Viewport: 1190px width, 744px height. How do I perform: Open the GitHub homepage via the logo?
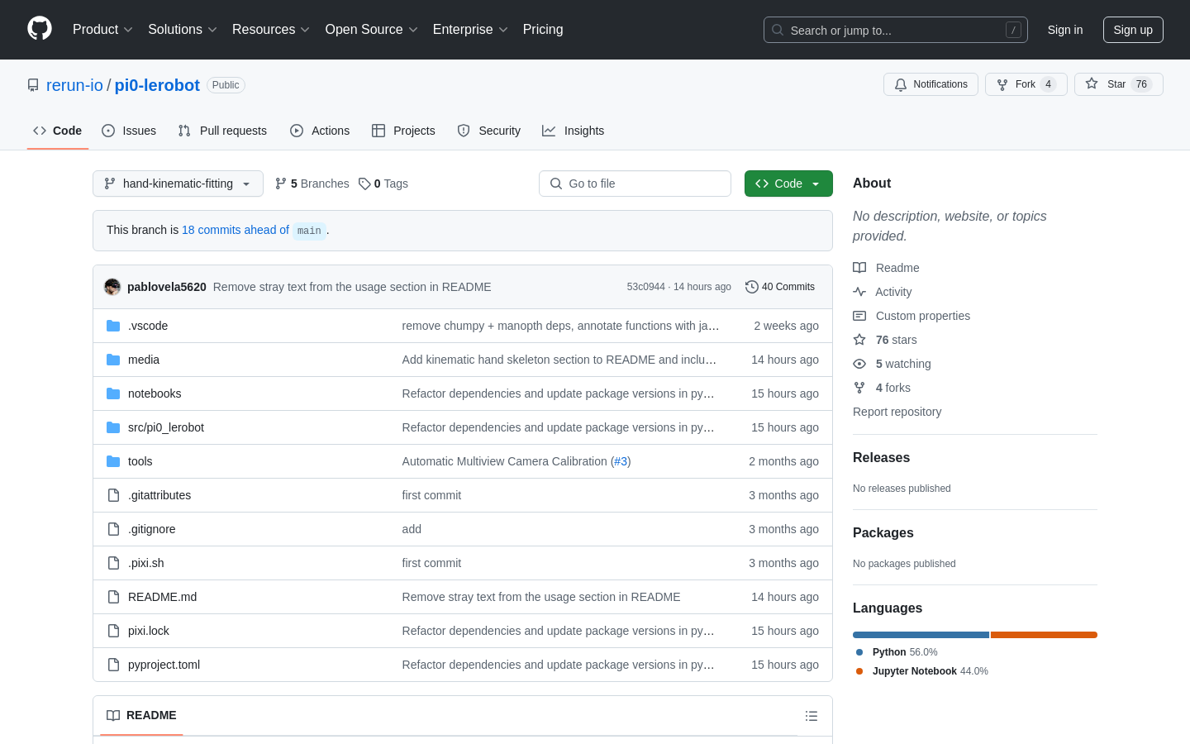tap(40, 29)
